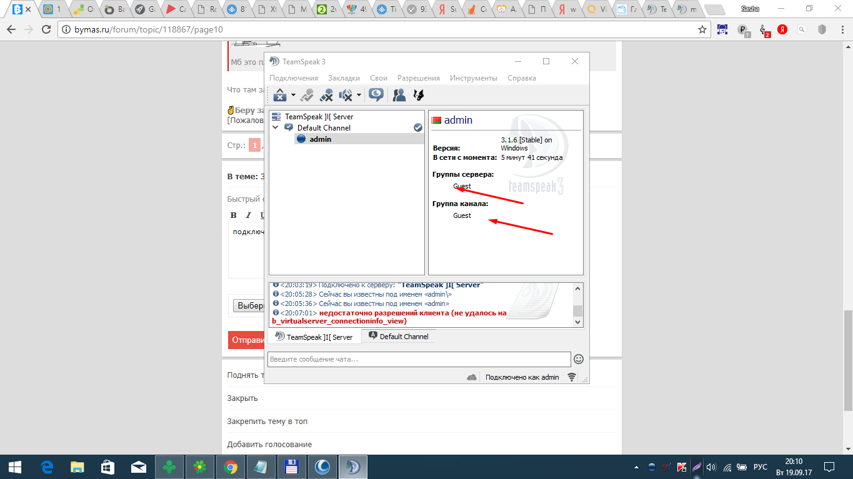
Task: Open the Windows Start menu
Action: 15,467
